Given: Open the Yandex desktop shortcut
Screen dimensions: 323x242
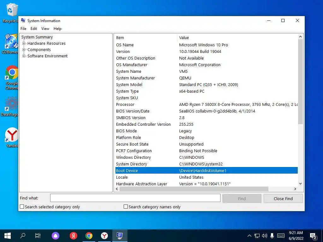Looking at the screenshot, I should point(12,137).
